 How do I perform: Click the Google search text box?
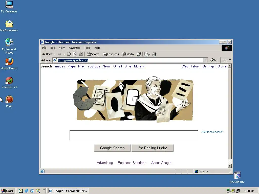pyautogui.click(x=134, y=135)
